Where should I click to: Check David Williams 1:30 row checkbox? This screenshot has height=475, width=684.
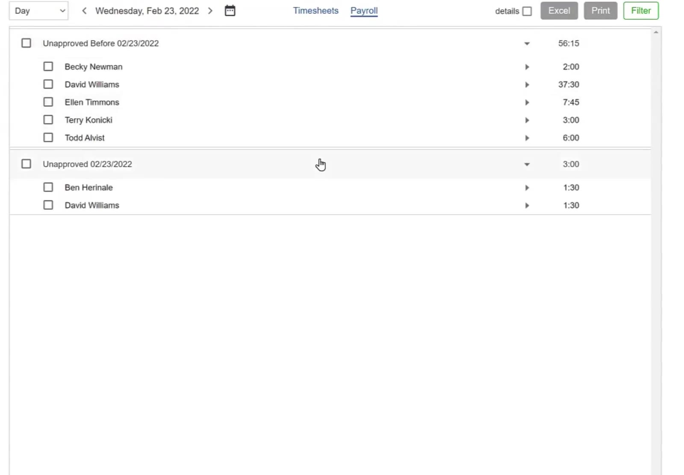tap(48, 205)
